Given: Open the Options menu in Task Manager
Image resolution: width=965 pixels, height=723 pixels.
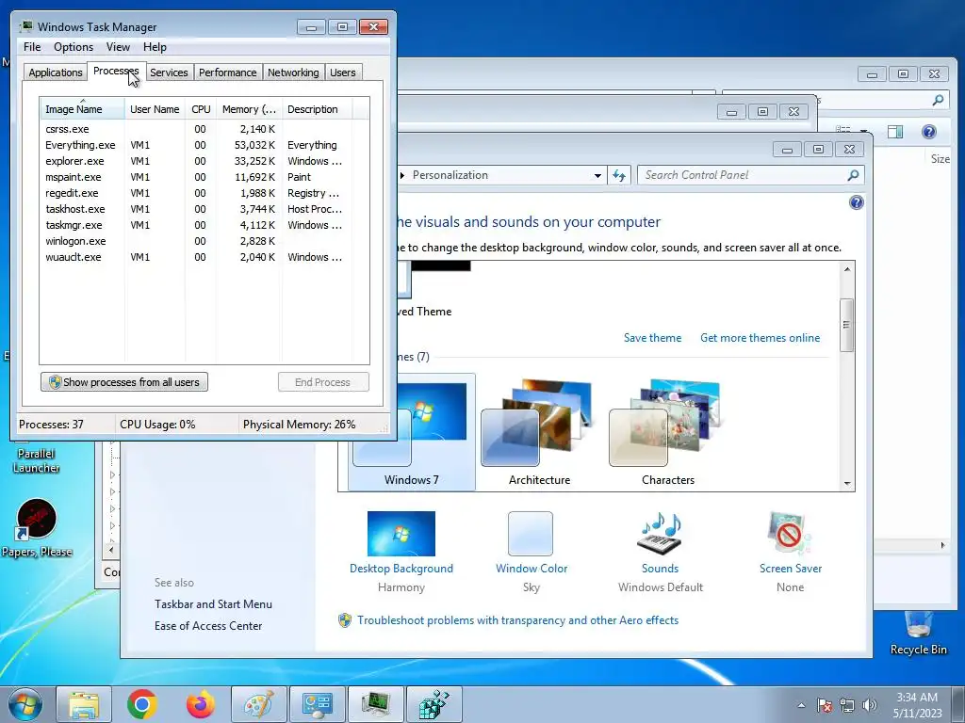Looking at the screenshot, I should click(x=74, y=47).
